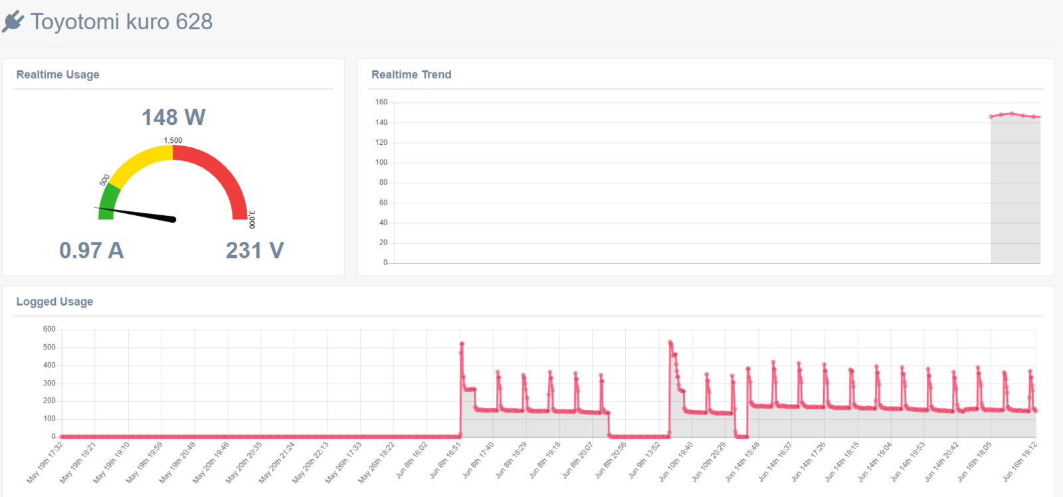Click the Jun 14th 15:48 time label
Screen dimensions: 1063x497
point(743,462)
